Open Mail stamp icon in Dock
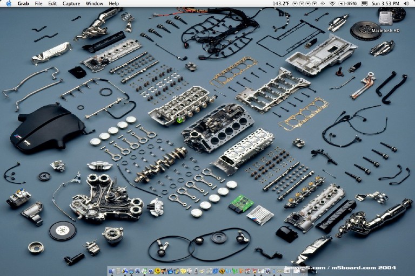This screenshot has height=276, width=415. click(138, 271)
